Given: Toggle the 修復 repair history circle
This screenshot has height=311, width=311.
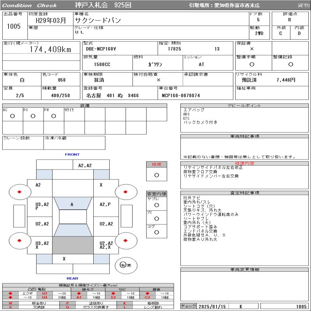Looking at the screenshot, I should tap(156, 175).
